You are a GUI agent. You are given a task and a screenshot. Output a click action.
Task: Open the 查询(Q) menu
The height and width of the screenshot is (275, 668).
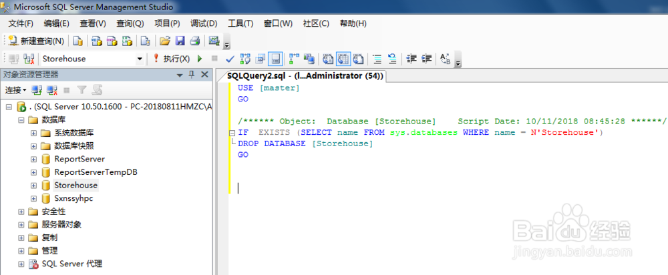click(130, 23)
